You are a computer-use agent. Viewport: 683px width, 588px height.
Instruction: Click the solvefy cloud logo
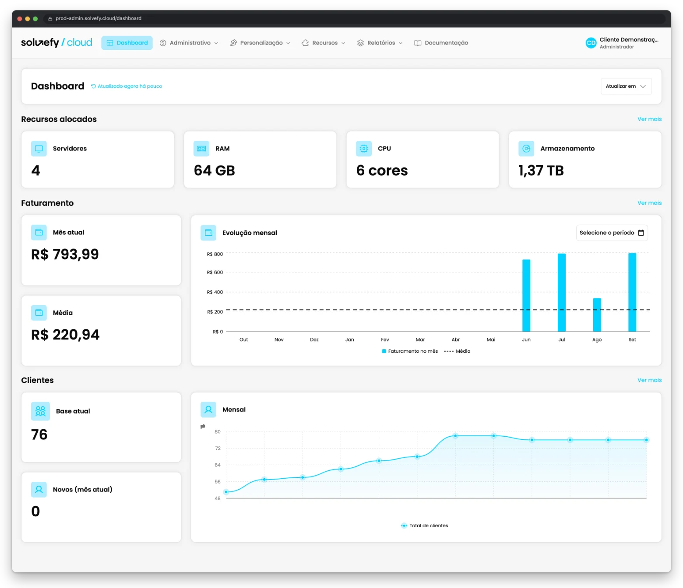(x=56, y=42)
